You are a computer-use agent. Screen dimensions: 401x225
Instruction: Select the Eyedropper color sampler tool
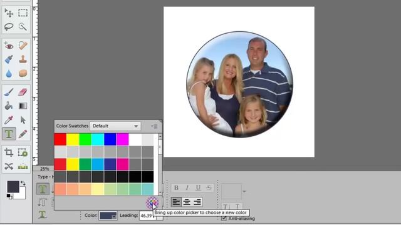tap(9, 120)
